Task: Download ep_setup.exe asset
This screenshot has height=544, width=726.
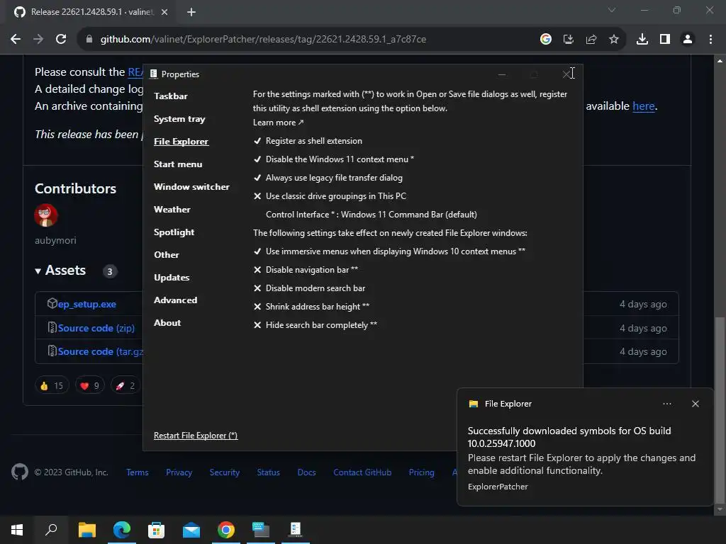Action: (87, 305)
